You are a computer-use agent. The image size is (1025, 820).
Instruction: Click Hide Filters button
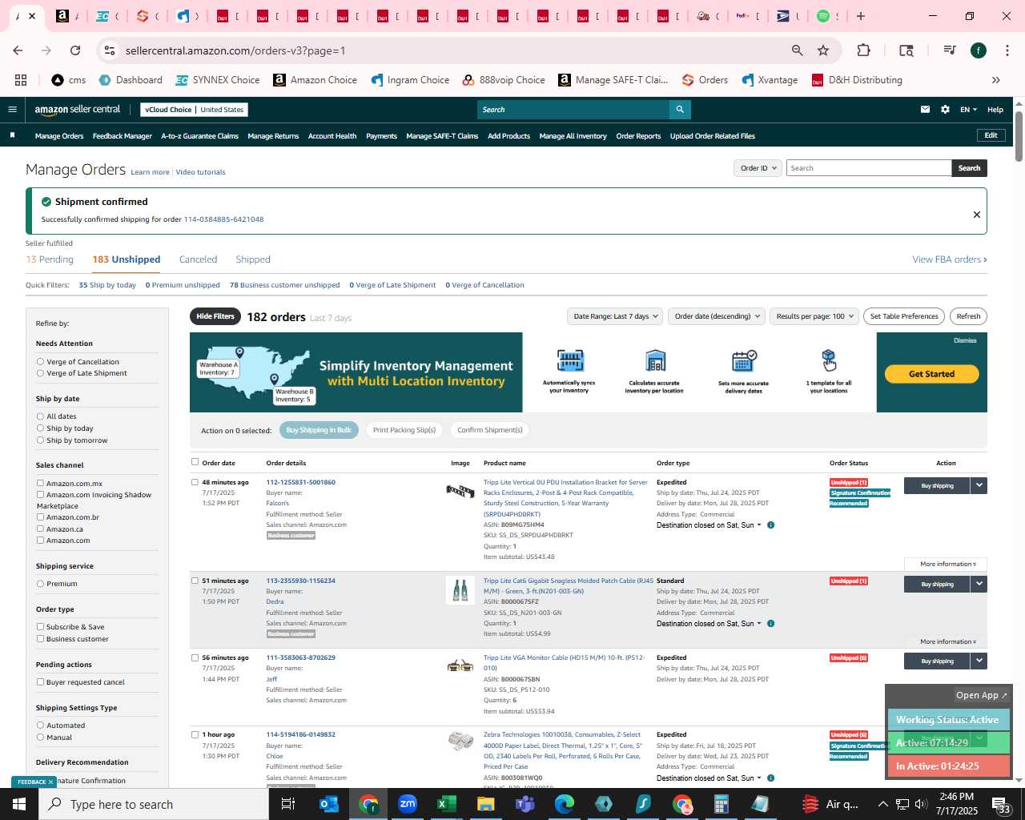coord(215,316)
